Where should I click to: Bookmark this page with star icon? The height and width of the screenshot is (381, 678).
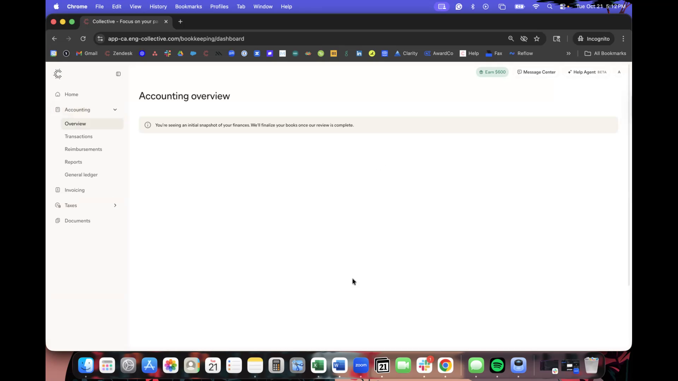tap(537, 39)
